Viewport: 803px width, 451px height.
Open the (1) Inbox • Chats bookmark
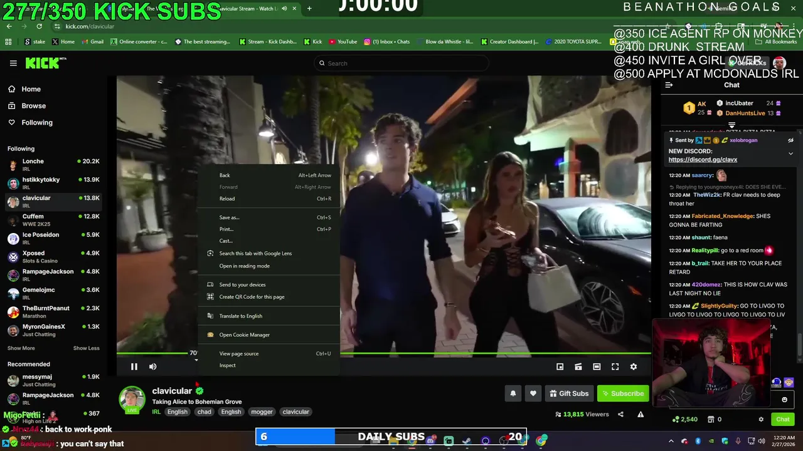click(386, 42)
